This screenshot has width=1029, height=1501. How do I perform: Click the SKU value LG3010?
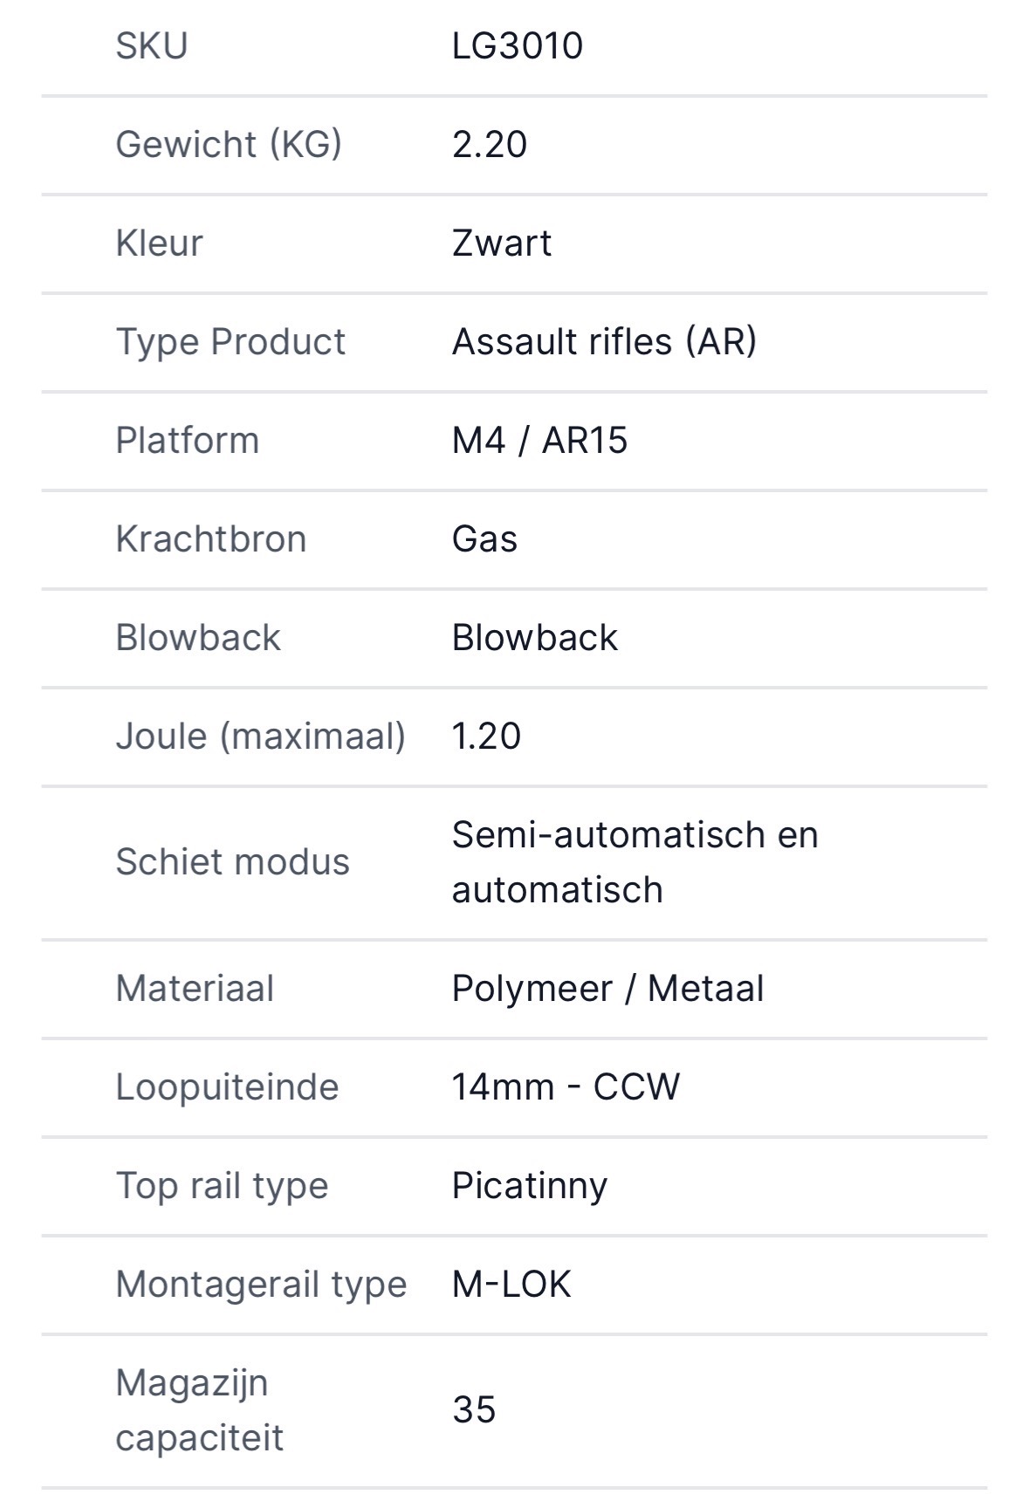tap(517, 46)
